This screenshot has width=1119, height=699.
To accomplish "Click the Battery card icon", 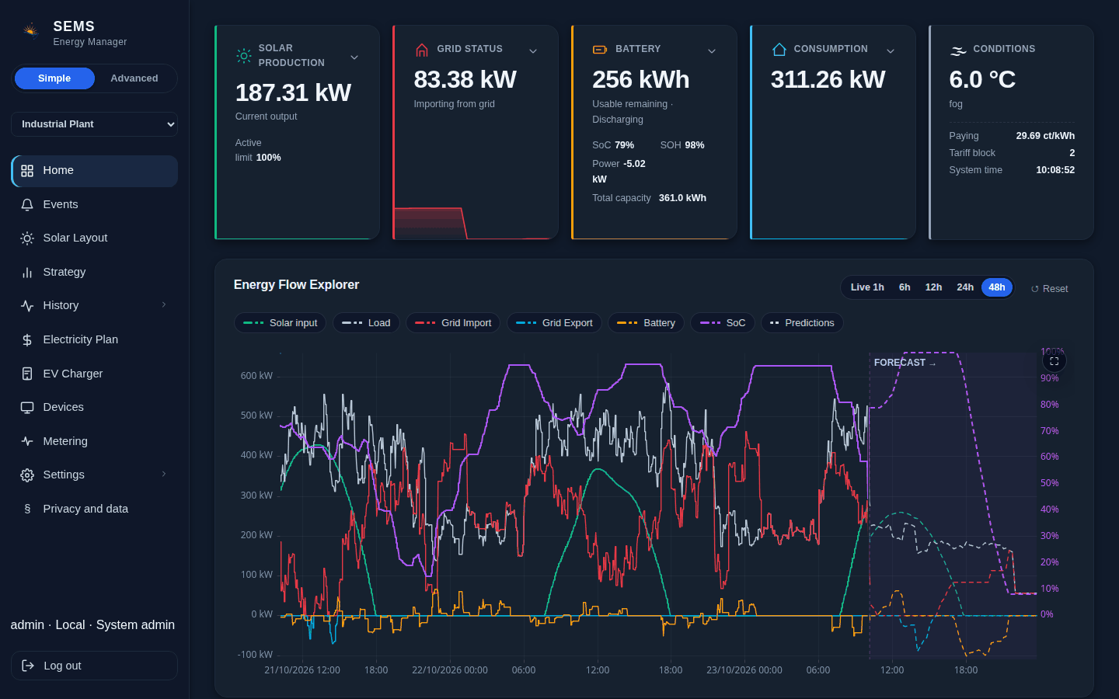I will coord(600,50).
